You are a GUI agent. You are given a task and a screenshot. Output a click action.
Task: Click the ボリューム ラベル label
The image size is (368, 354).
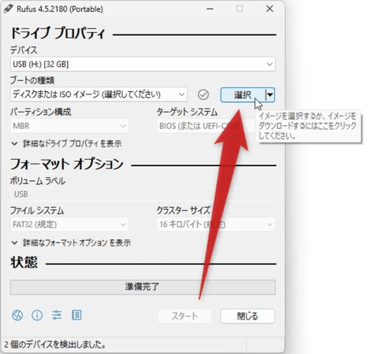(38, 181)
